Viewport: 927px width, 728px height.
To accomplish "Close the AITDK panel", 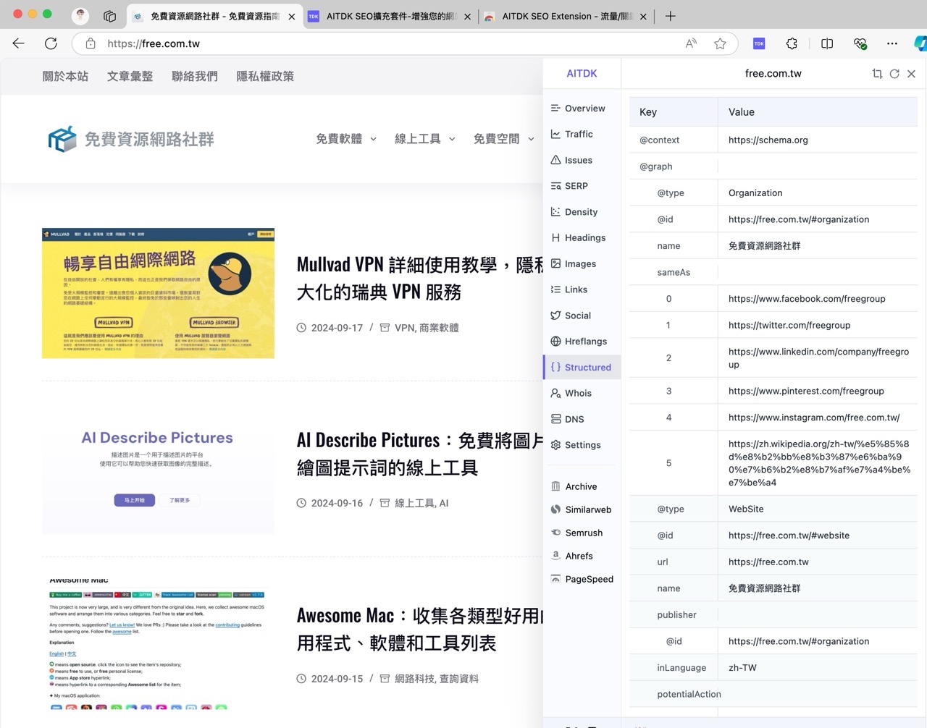I will 911,74.
